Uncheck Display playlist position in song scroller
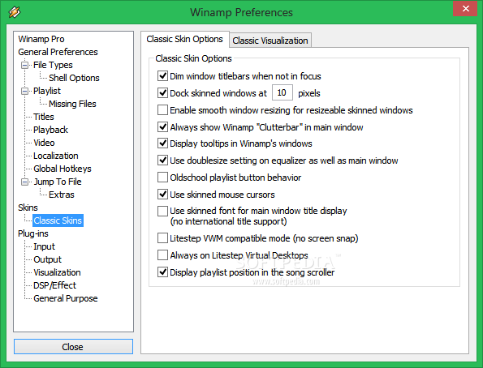 162,272
